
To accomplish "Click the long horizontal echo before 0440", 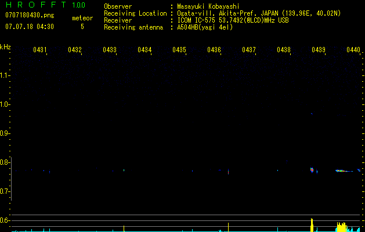I will click(344, 171).
